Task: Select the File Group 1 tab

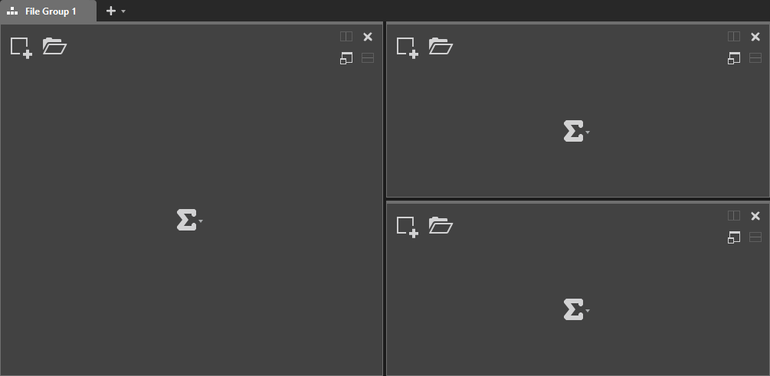Action: (x=48, y=11)
